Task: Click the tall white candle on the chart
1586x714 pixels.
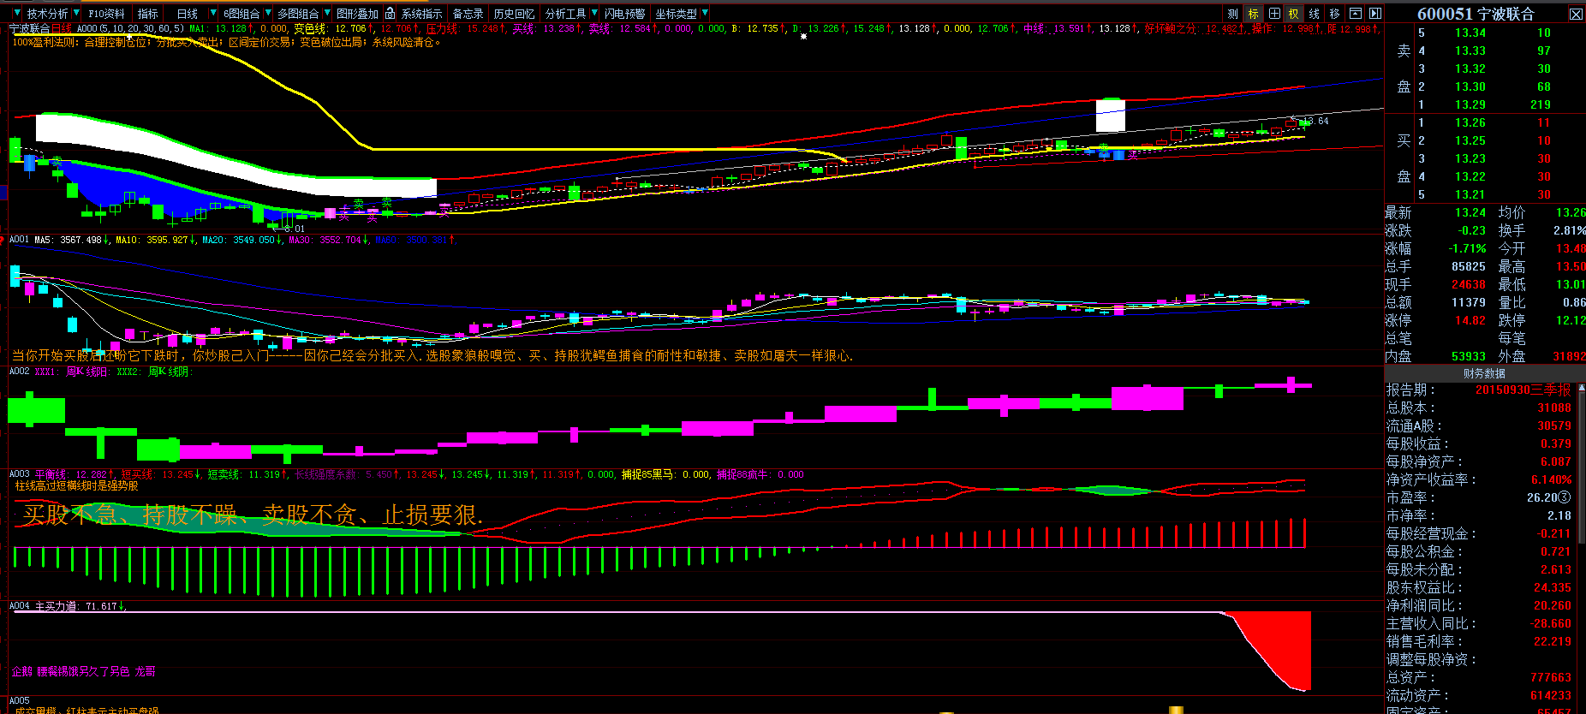Action: [x=1111, y=116]
